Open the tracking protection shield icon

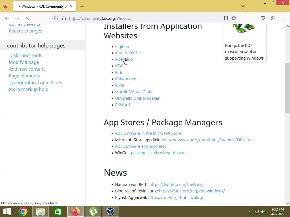coord(56,18)
